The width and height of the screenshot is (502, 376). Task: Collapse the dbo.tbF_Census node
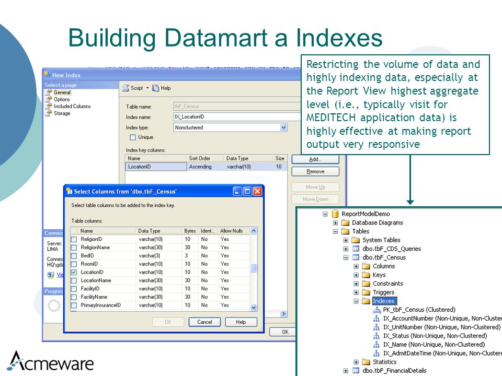[x=346, y=257]
